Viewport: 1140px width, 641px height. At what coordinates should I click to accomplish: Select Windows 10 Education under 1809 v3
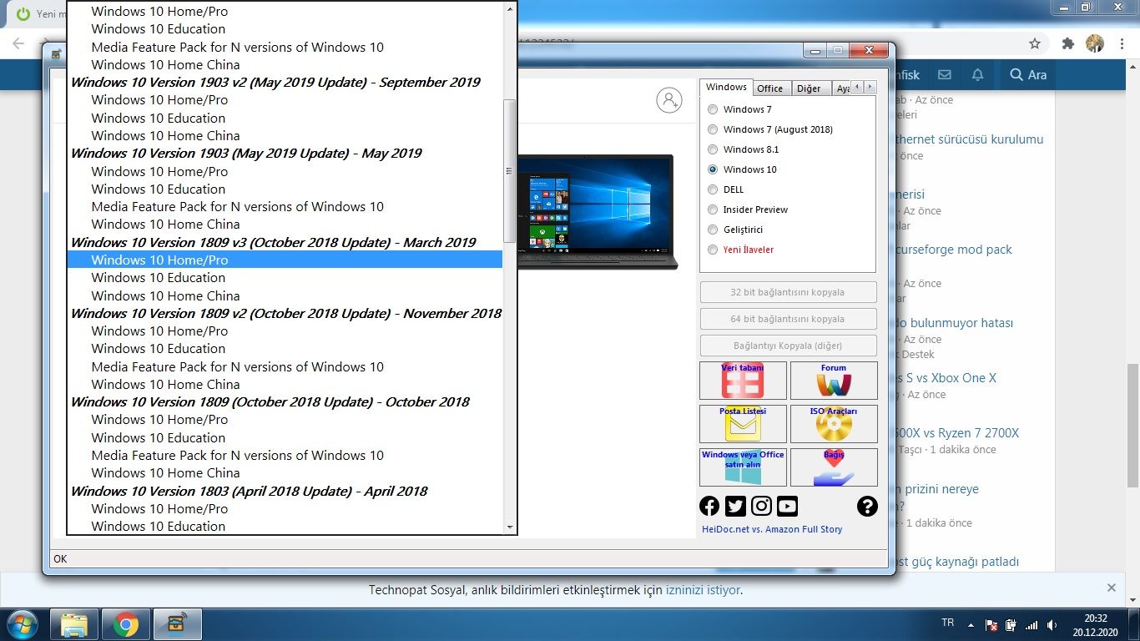click(285, 278)
